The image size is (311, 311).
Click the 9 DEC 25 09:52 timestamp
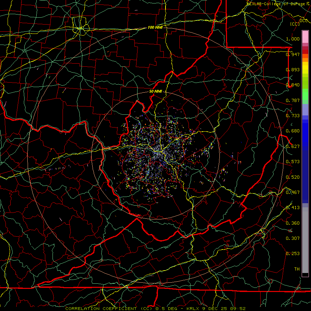[x=224, y=309]
